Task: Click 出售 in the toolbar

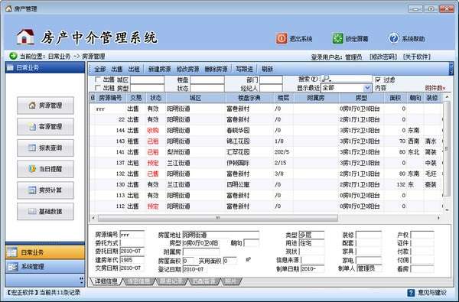Action: (x=117, y=69)
